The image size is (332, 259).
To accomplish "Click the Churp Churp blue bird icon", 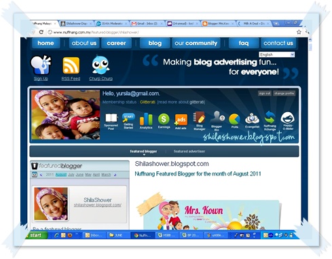I will [x=100, y=65].
